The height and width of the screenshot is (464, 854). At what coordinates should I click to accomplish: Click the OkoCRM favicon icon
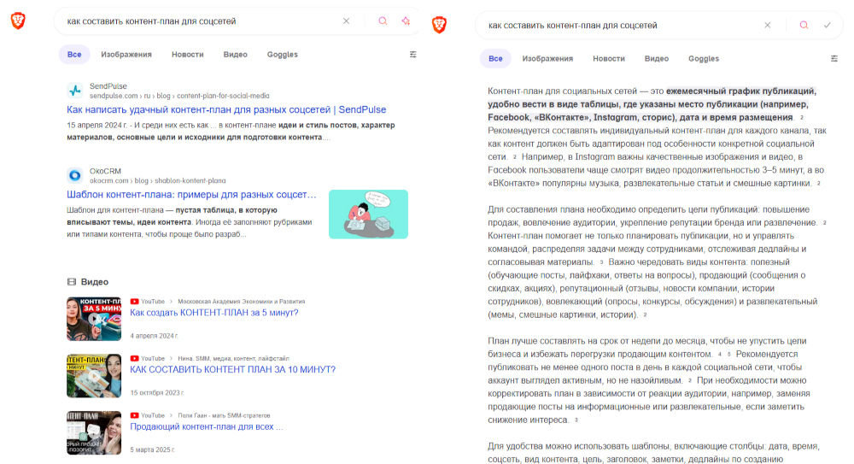click(x=75, y=175)
